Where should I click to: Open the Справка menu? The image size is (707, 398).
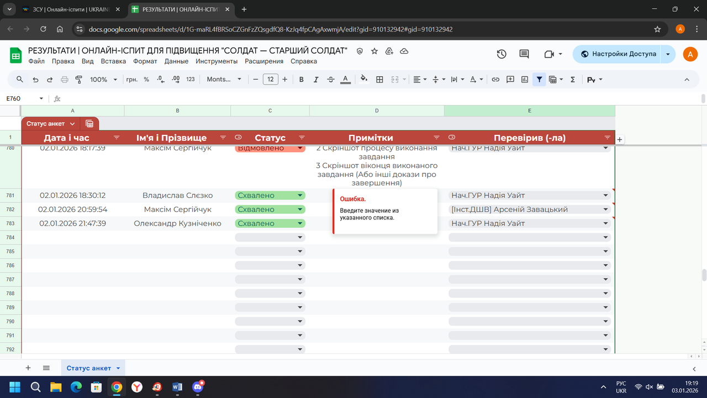point(304,61)
